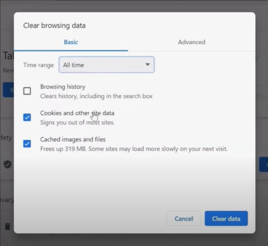
Task: Click the 'Clear browsing data' title text
Action: tap(54, 25)
